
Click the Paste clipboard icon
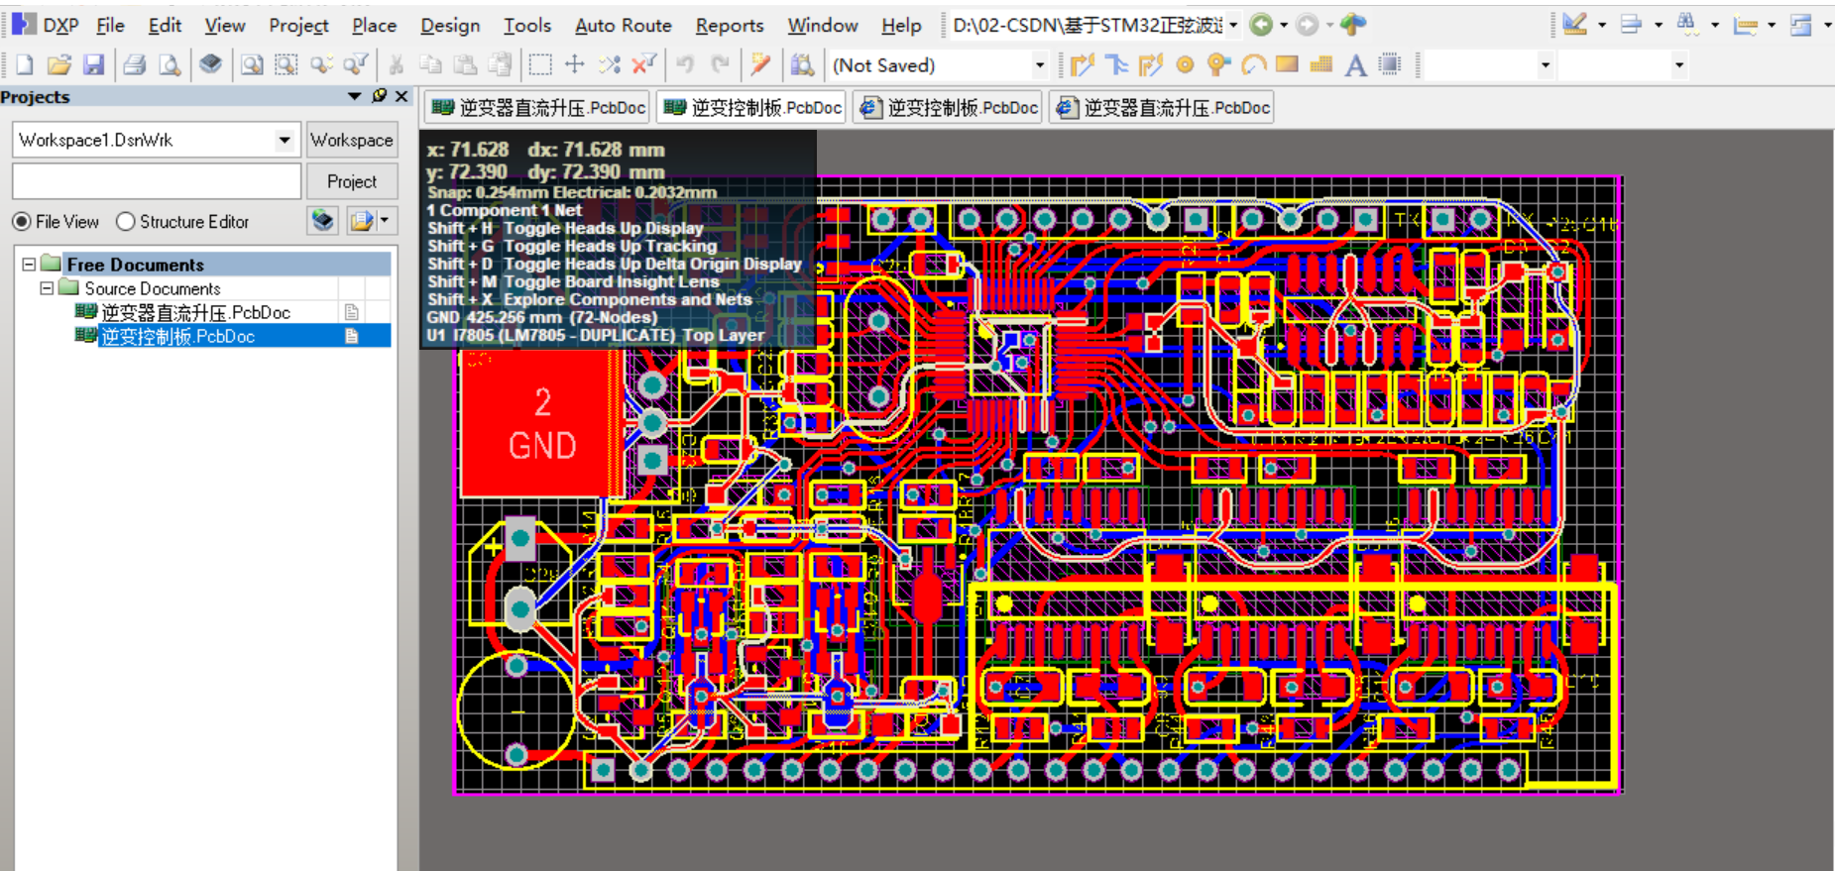pyautogui.click(x=465, y=65)
